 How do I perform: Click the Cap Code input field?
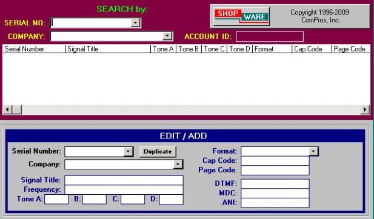click(275, 161)
